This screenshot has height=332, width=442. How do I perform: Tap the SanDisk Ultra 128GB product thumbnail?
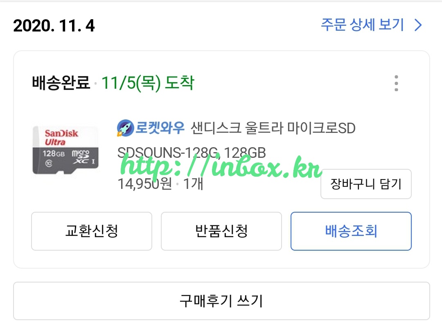65,150
